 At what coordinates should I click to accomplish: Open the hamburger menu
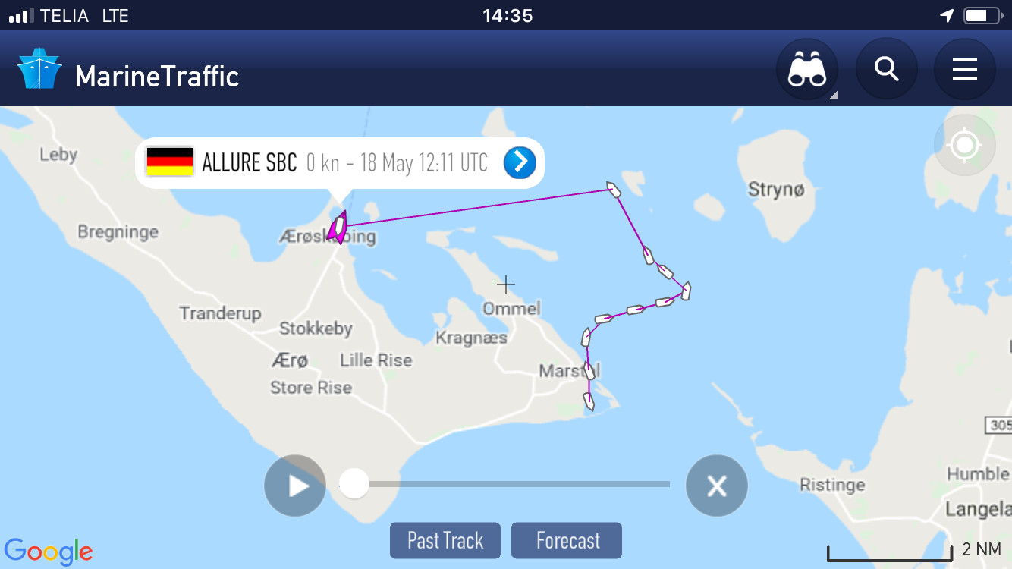[x=964, y=70]
